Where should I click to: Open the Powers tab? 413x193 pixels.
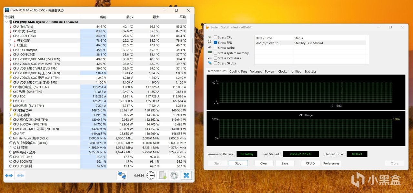[x=270, y=71]
